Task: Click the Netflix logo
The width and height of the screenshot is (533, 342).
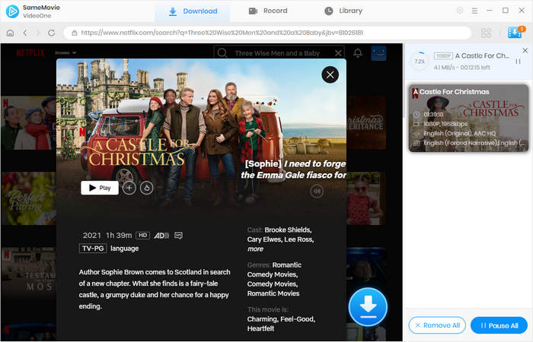Action: click(30, 52)
